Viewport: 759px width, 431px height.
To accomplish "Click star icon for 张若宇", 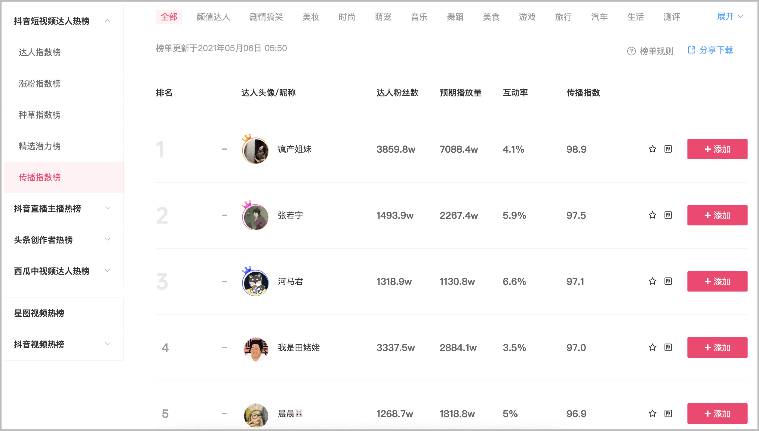I will click(x=653, y=215).
